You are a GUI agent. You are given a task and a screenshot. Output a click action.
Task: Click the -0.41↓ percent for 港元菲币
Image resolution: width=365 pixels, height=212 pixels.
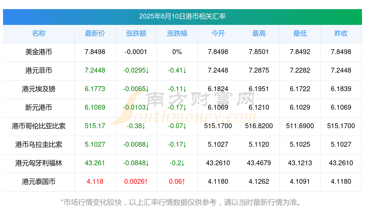pyautogui.click(x=177, y=70)
